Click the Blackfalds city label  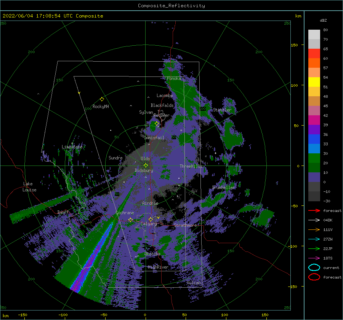point(162,105)
